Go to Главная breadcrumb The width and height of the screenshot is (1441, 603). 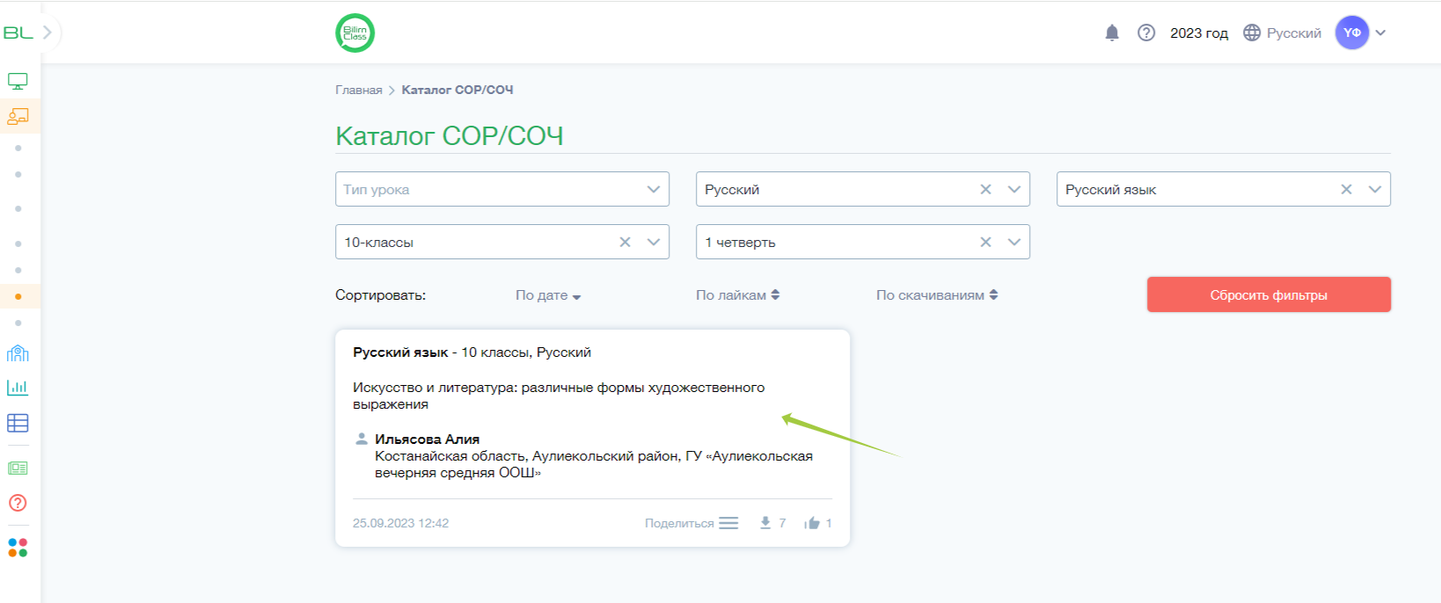359,90
